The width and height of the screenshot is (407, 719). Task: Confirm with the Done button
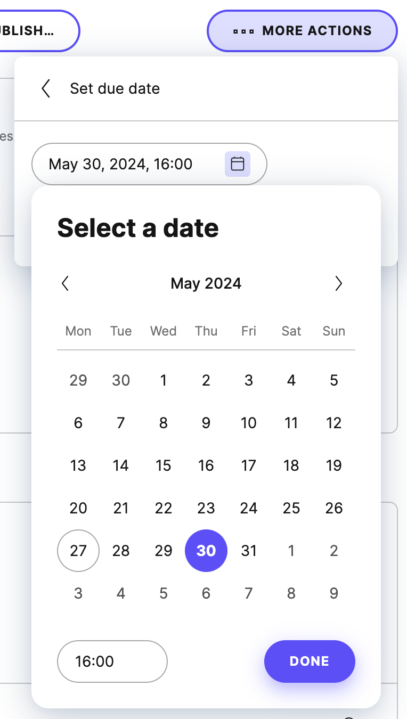310,661
